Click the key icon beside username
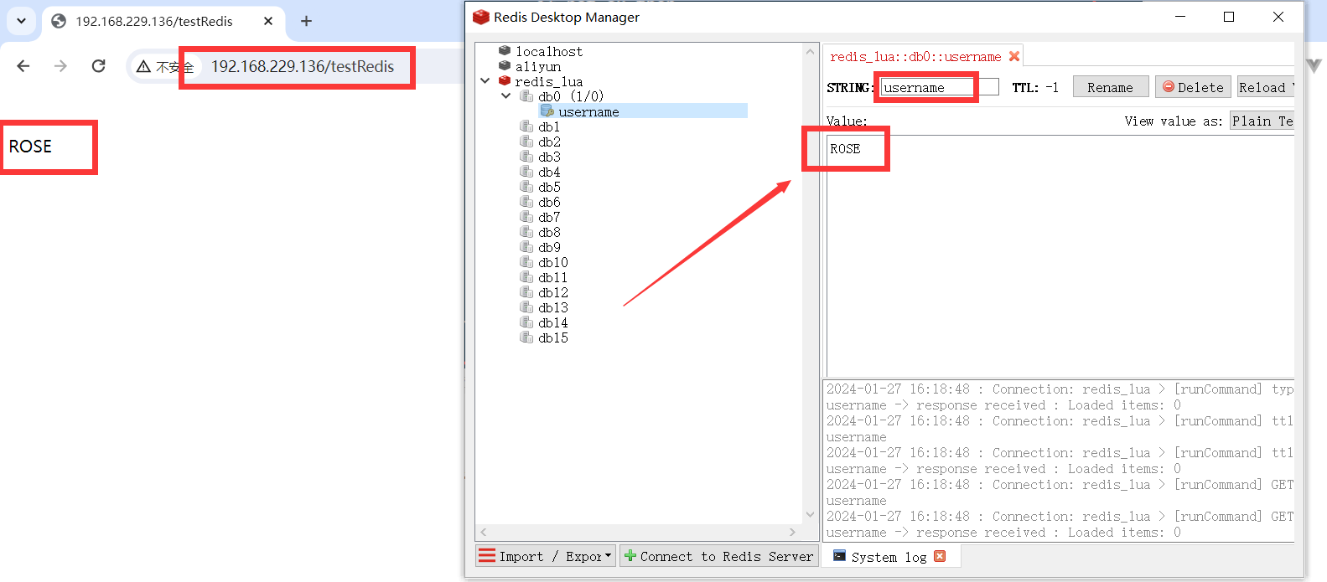Viewport: 1327px width, 582px height. 547,111
